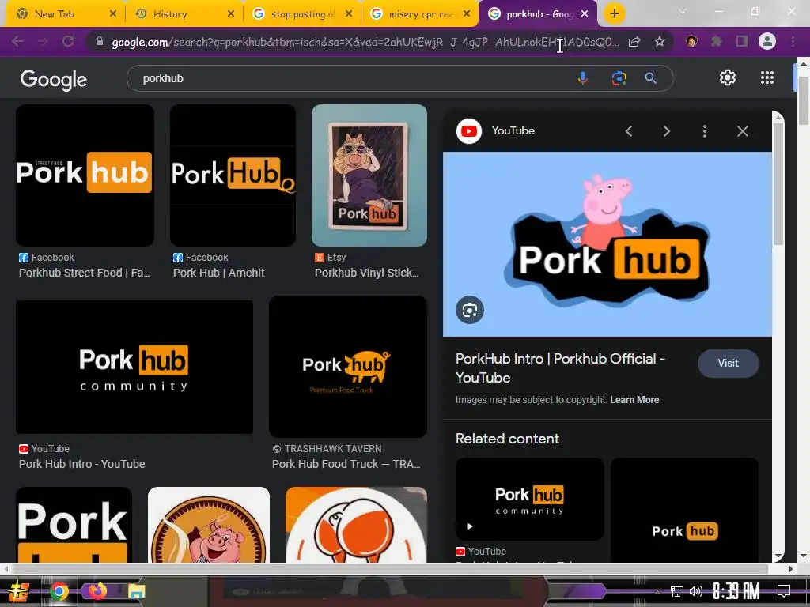Screen dimensions: 810x607
Task: Open preview panel more options menu
Action: tap(705, 131)
